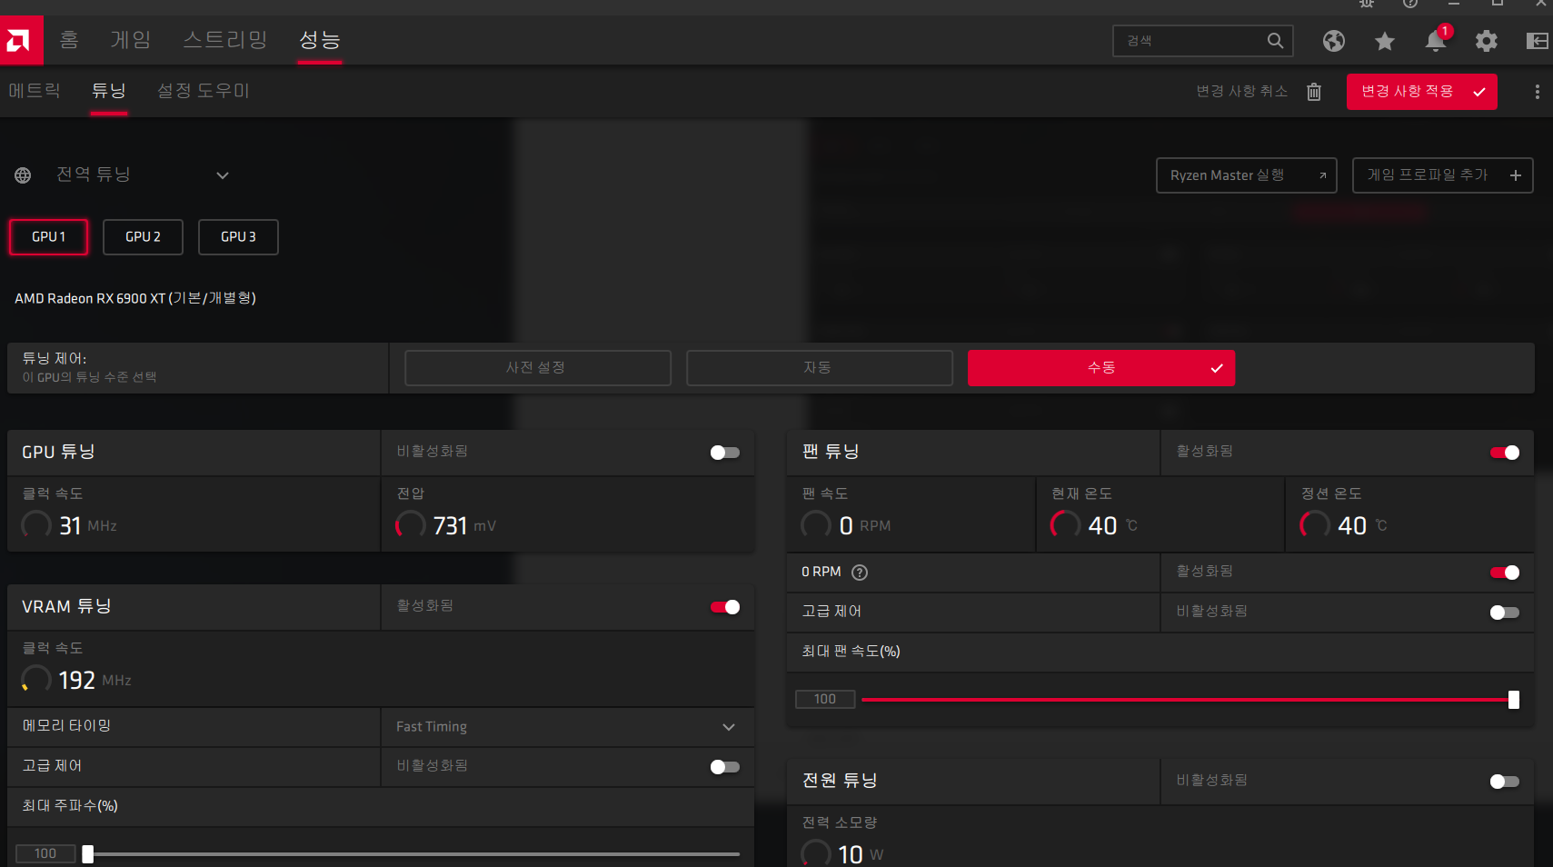Open the Streaming tab
Viewport: 1553px width, 867px height.
pyautogui.click(x=224, y=40)
